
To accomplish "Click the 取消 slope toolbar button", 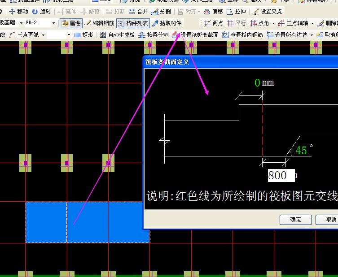I will 327,35.
